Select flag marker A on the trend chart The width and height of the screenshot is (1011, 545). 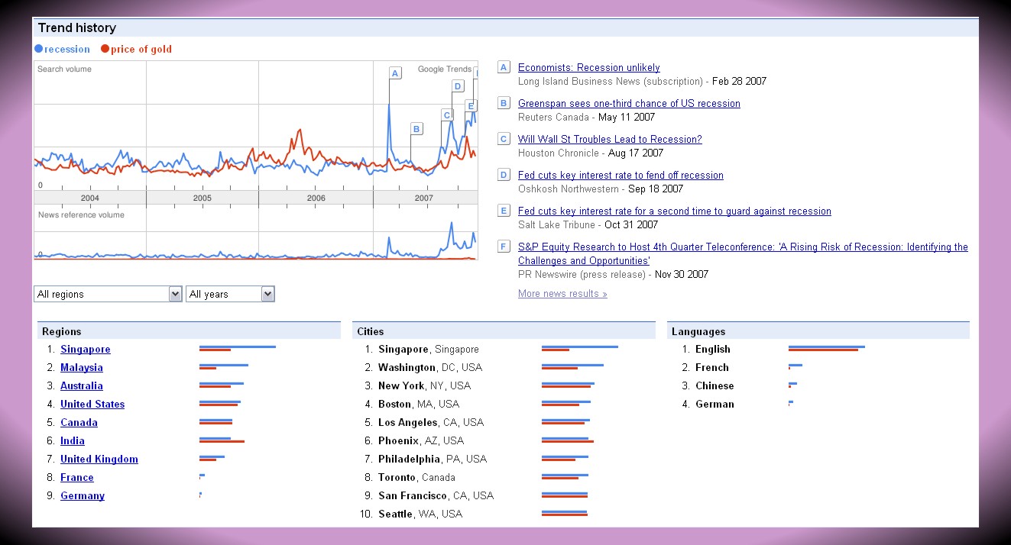point(395,73)
